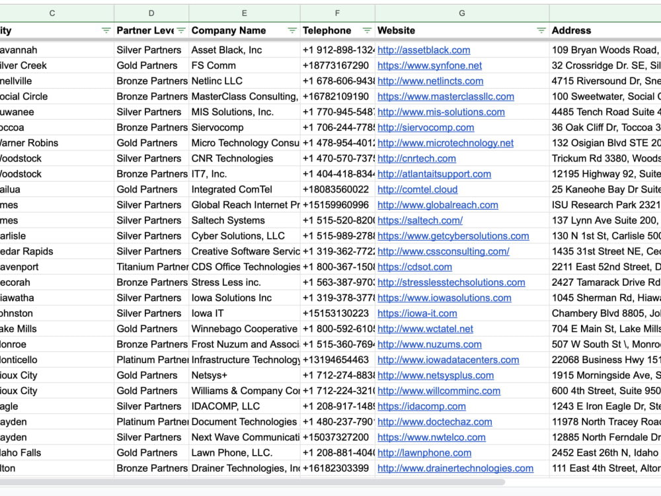Open the assetblack.com link
Screen dimensions: 661x496
pos(424,50)
